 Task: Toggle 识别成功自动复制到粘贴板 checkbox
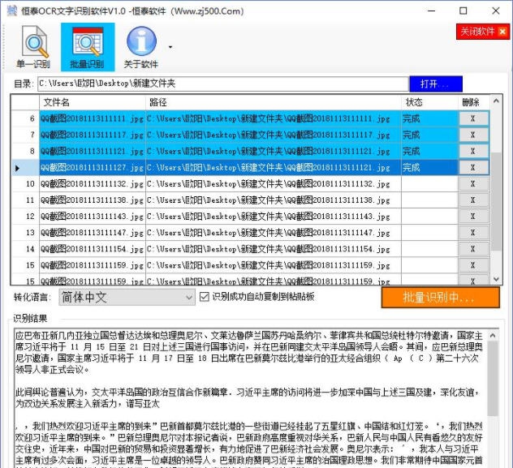[x=205, y=297]
